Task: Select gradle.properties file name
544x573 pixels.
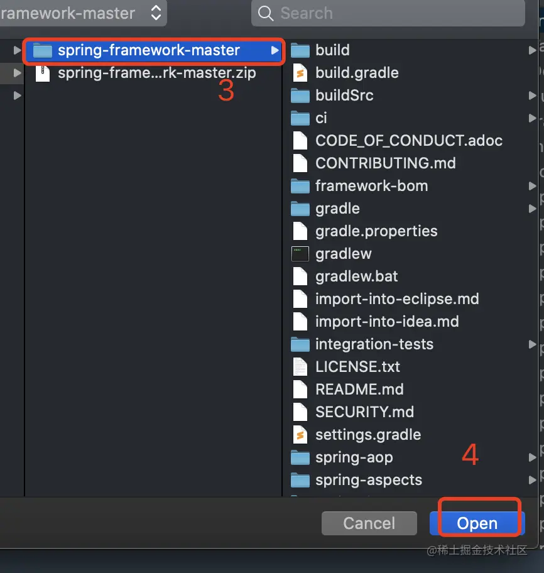Action: 376,231
